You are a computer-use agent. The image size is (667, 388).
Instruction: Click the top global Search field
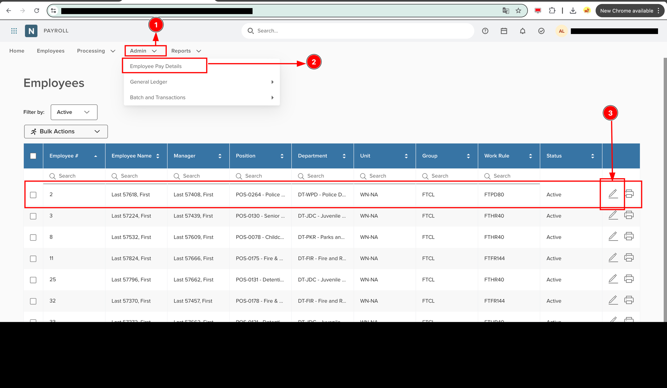pyautogui.click(x=358, y=31)
